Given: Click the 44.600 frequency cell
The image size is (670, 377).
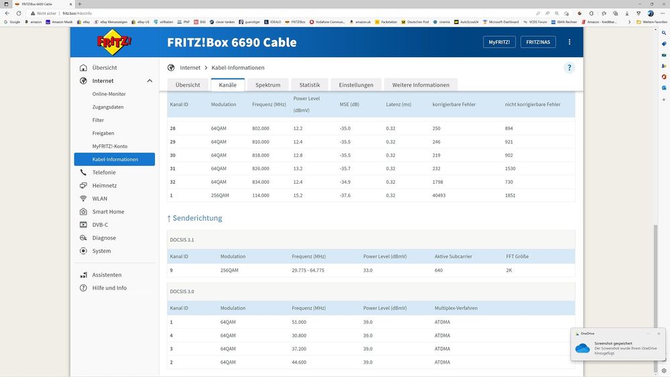Looking at the screenshot, I should click(299, 362).
